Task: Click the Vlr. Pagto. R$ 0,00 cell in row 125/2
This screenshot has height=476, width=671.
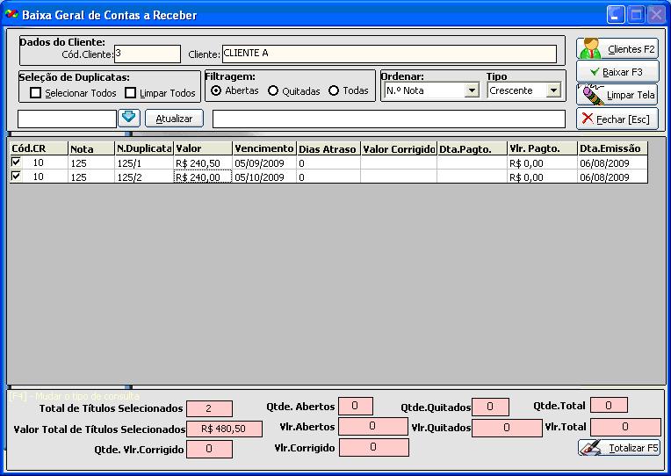Action: [542, 177]
